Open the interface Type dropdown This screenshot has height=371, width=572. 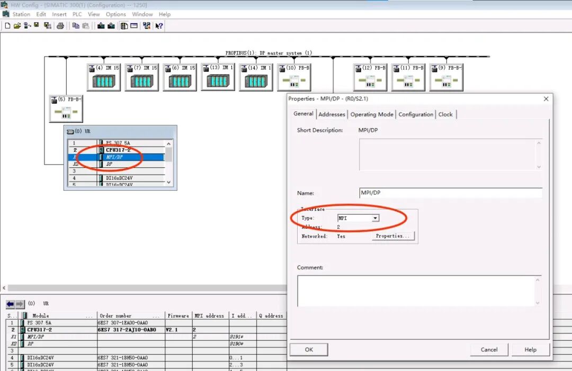pos(375,218)
